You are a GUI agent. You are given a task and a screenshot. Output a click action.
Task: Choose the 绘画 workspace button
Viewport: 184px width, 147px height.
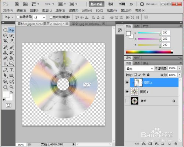[x=122, y=4]
